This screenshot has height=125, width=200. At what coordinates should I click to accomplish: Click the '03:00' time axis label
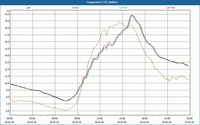pos(32,118)
